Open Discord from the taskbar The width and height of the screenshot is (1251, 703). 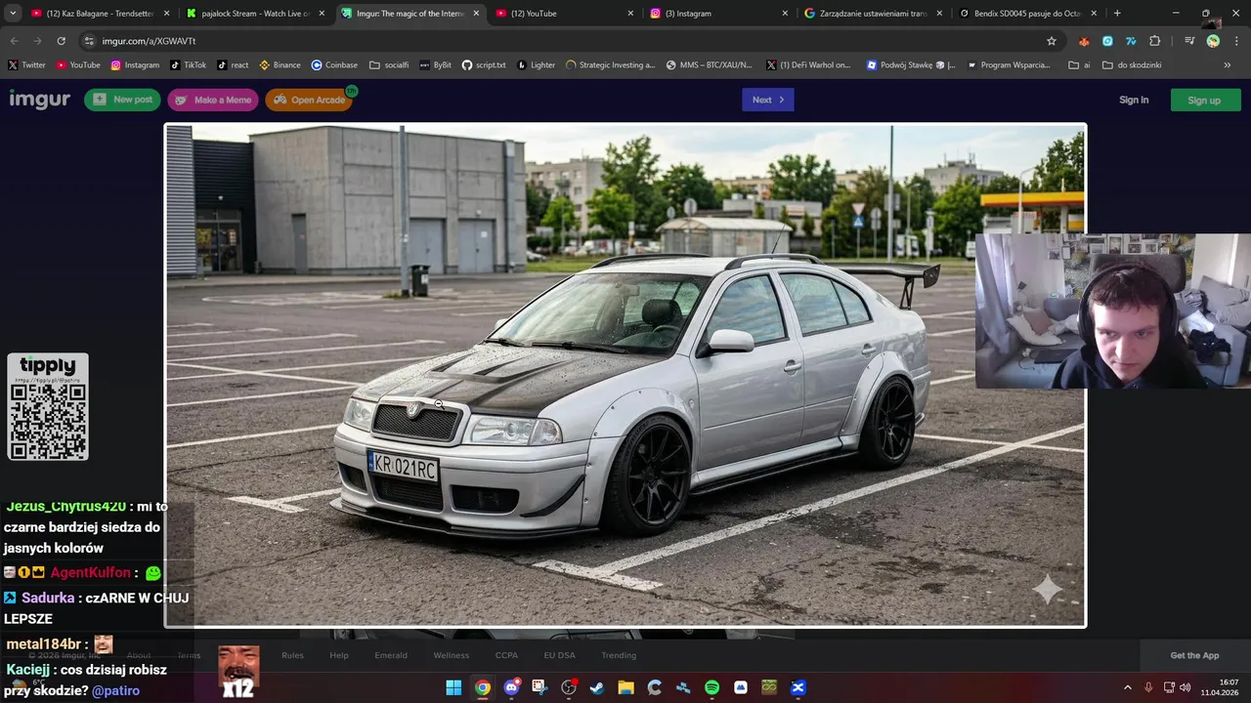click(511, 687)
